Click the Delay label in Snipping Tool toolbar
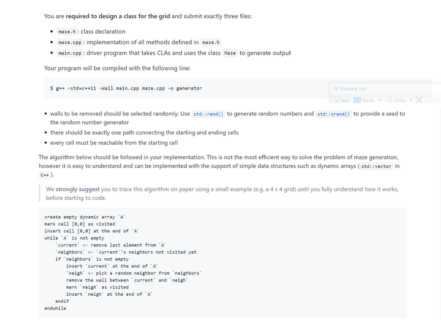This screenshot has width=441, height=320. (x=400, y=100)
